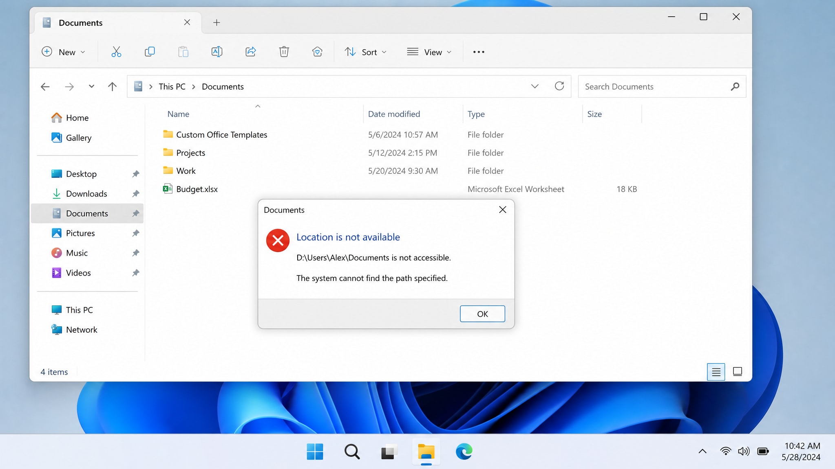The image size is (835, 469).
Task: Click the clock showing 10:42 AM
Action: (x=802, y=446)
